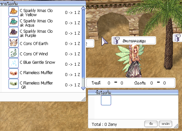Viewport: 182px width, 131px height.
Task: Click the door chat icon on the NPC label
Action: (x=116, y=40)
